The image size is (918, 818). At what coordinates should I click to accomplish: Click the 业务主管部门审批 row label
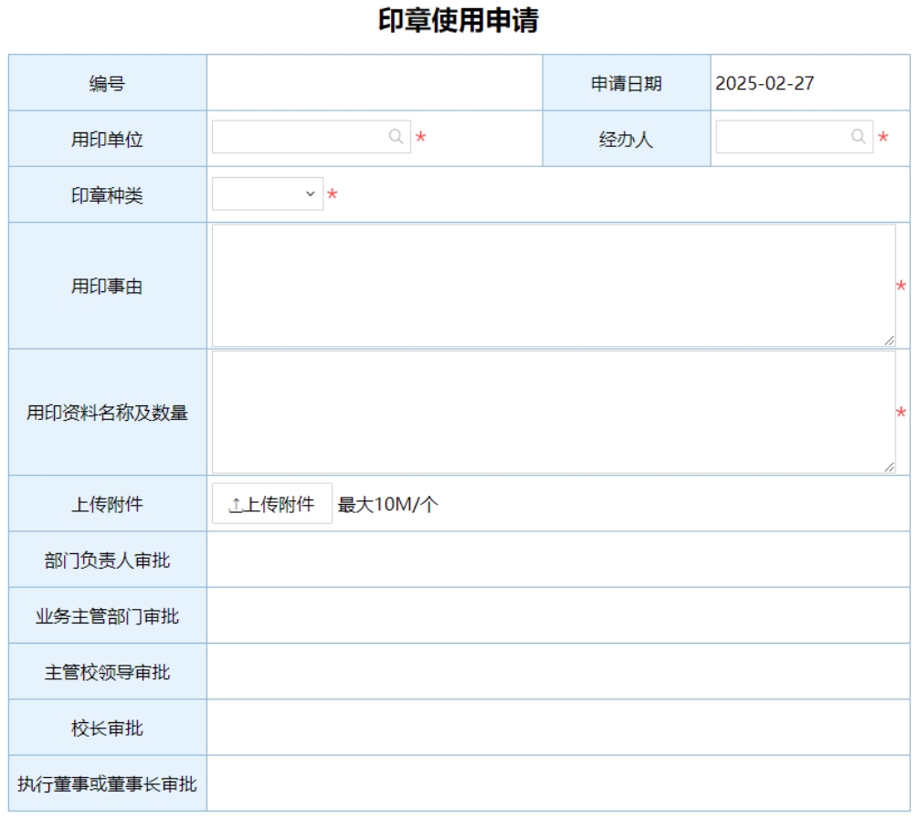coord(108,616)
